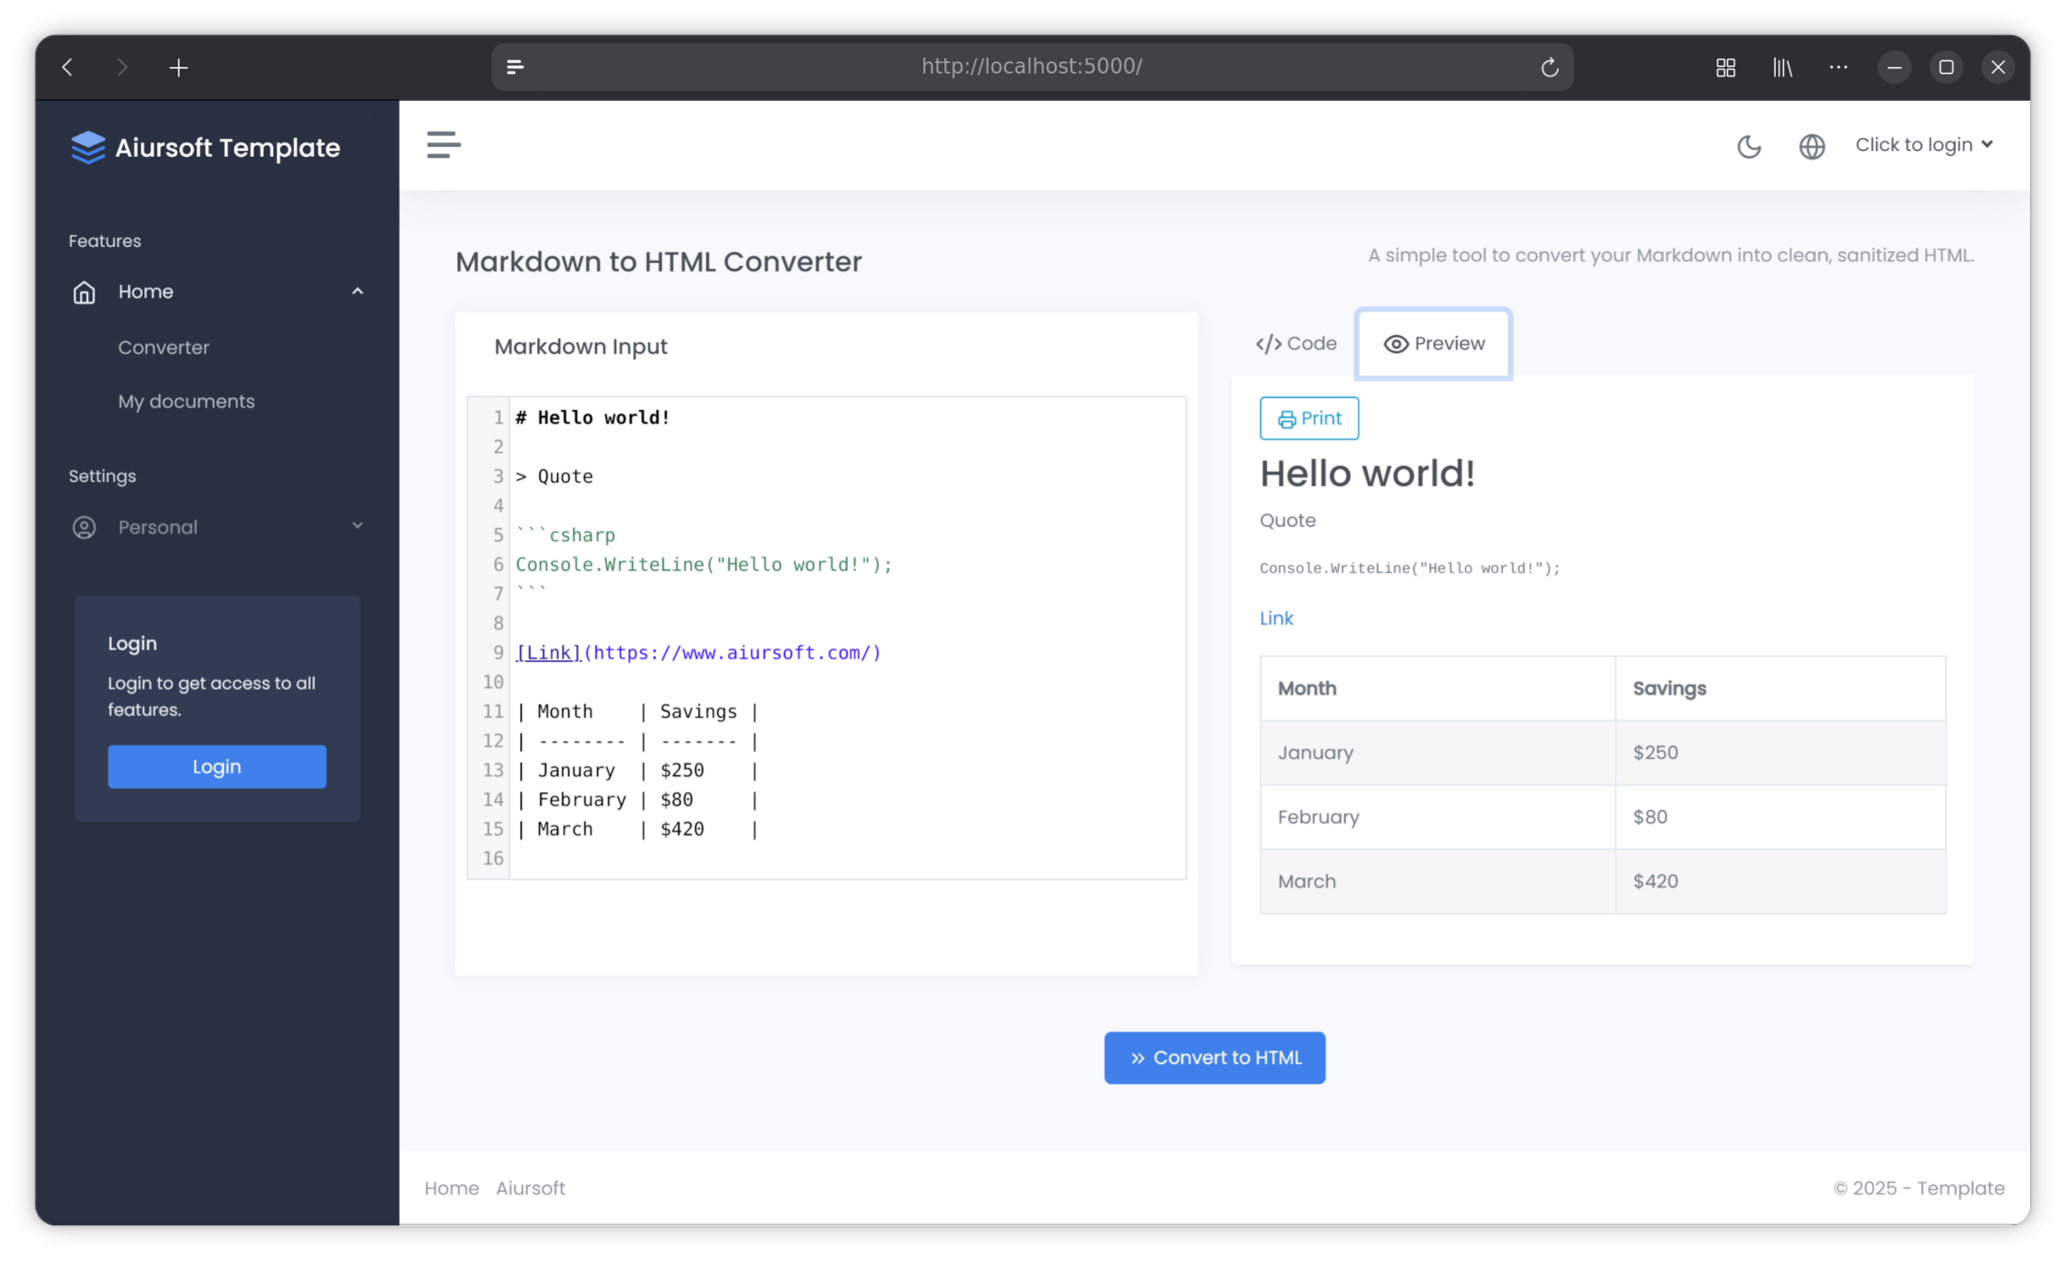Collapse the Home sidebar section
The image size is (2065, 1261).
pyautogui.click(x=357, y=292)
